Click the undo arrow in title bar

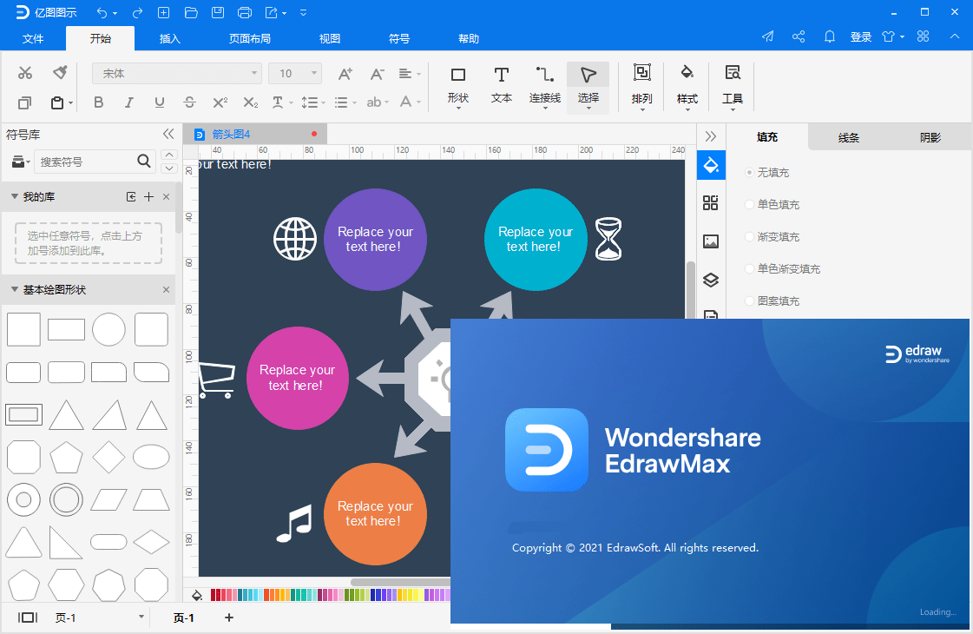[x=102, y=12]
